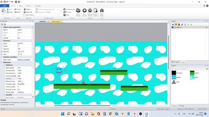The image size is (209, 117).
Task: Toggle the layer visibility eye icon
Action: (x=176, y=25)
